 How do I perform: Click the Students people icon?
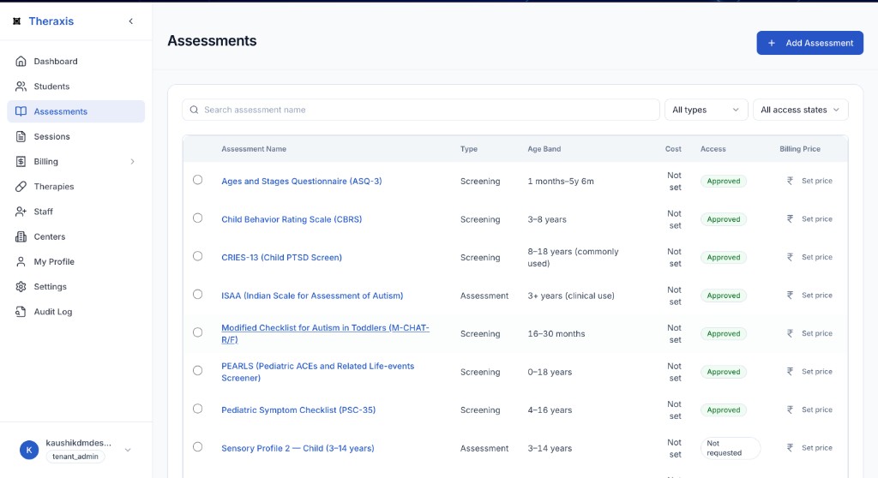tap(21, 87)
